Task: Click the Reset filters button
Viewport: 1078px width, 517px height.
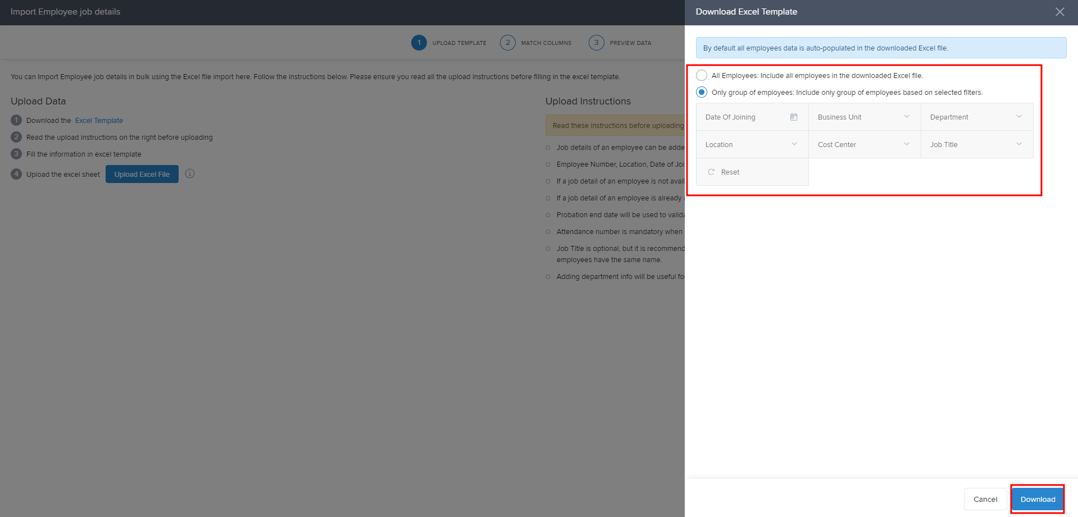Action: pyautogui.click(x=730, y=172)
